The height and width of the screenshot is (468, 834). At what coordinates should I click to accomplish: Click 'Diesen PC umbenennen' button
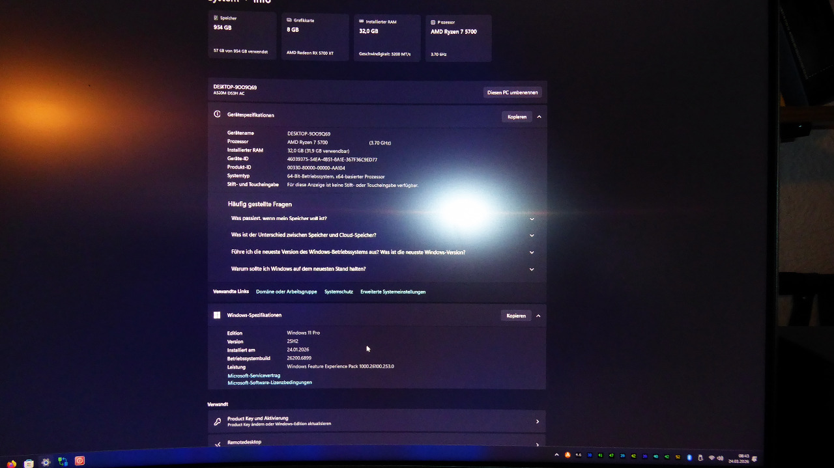[x=512, y=92]
